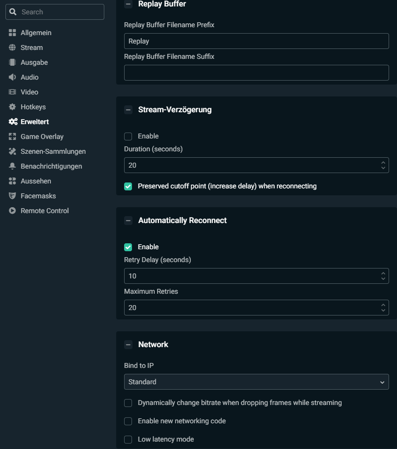This screenshot has width=397, height=449.
Task: Click the Hotkeys gear icon
Action: (x=12, y=107)
